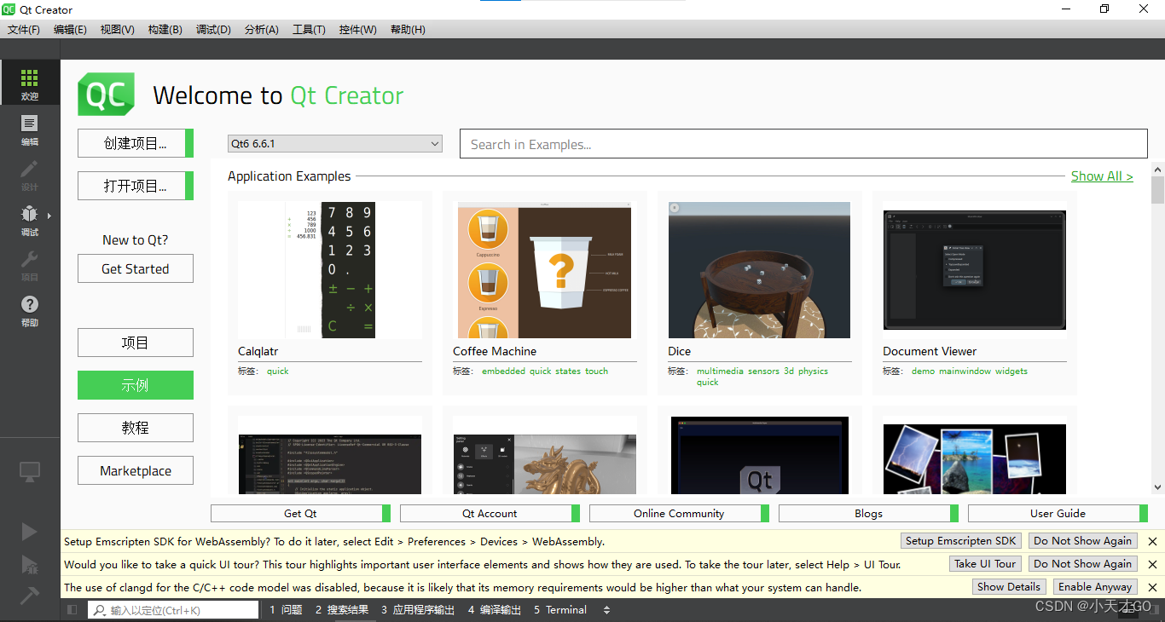Open the 视图(V) menu
This screenshot has height=622, width=1165.
118,30
